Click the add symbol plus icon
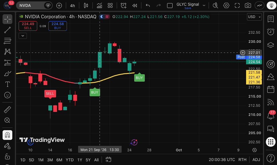This screenshot has height=165, width=277. (x=59, y=6)
